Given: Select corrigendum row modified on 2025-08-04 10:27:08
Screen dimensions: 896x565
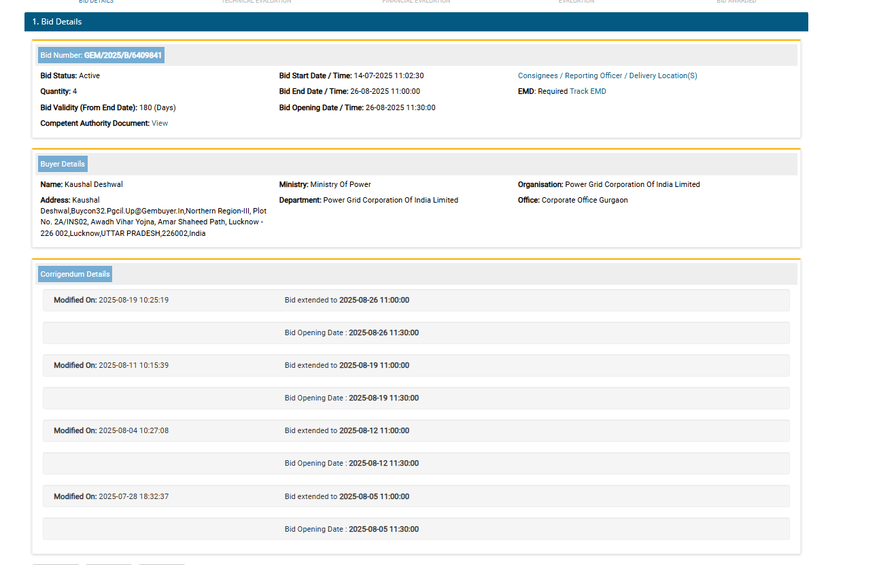Looking at the screenshot, I should 416,431.
